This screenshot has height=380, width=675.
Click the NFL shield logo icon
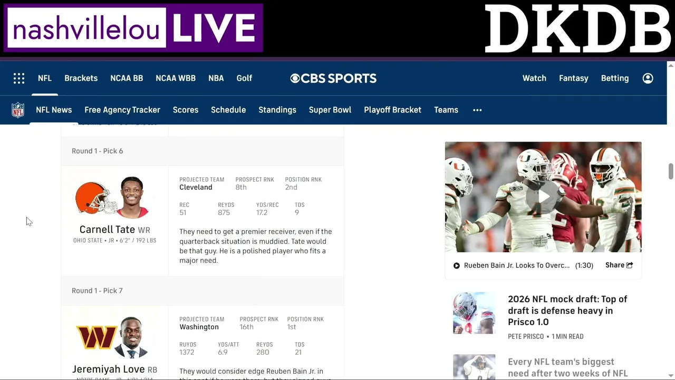click(x=18, y=110)
